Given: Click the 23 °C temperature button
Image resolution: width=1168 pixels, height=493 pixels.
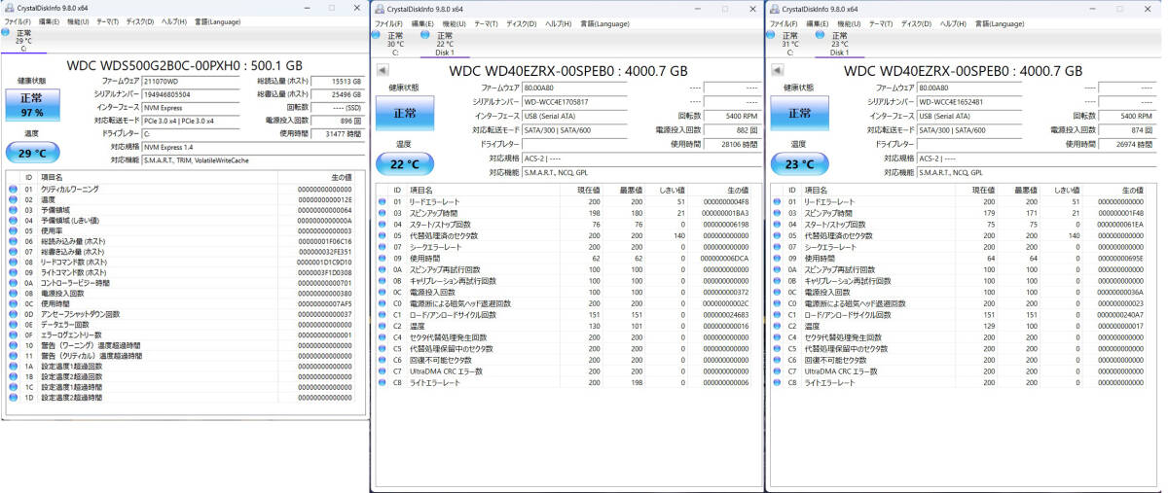Looking at the screenshot, I should [801, 163].
